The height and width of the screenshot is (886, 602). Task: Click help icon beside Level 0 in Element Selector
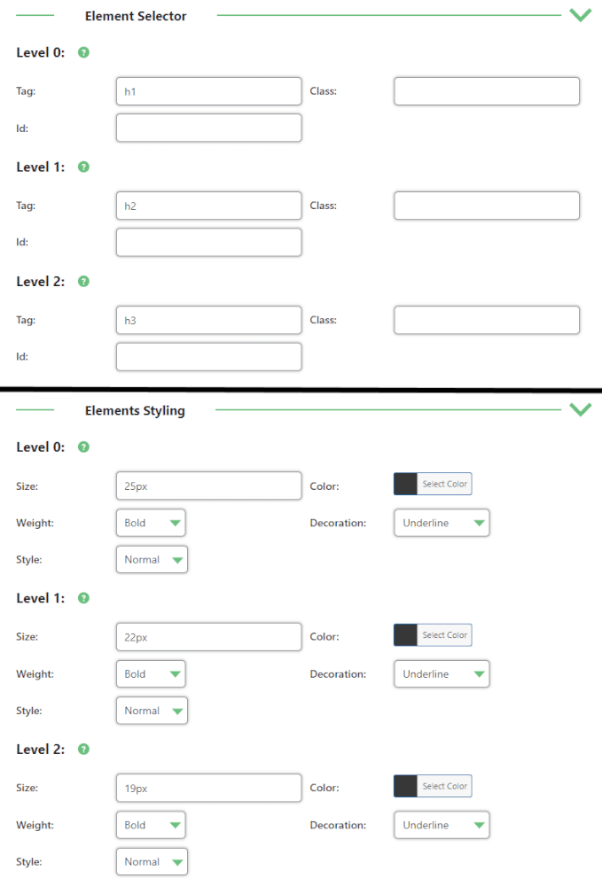pos(83,53)
